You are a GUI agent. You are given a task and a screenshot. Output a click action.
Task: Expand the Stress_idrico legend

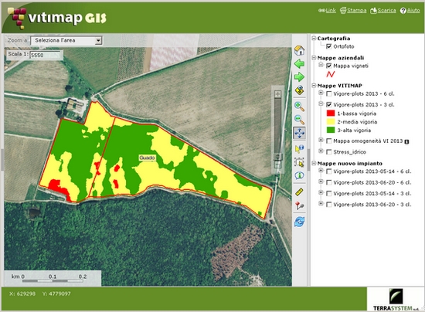coord(321,151)
